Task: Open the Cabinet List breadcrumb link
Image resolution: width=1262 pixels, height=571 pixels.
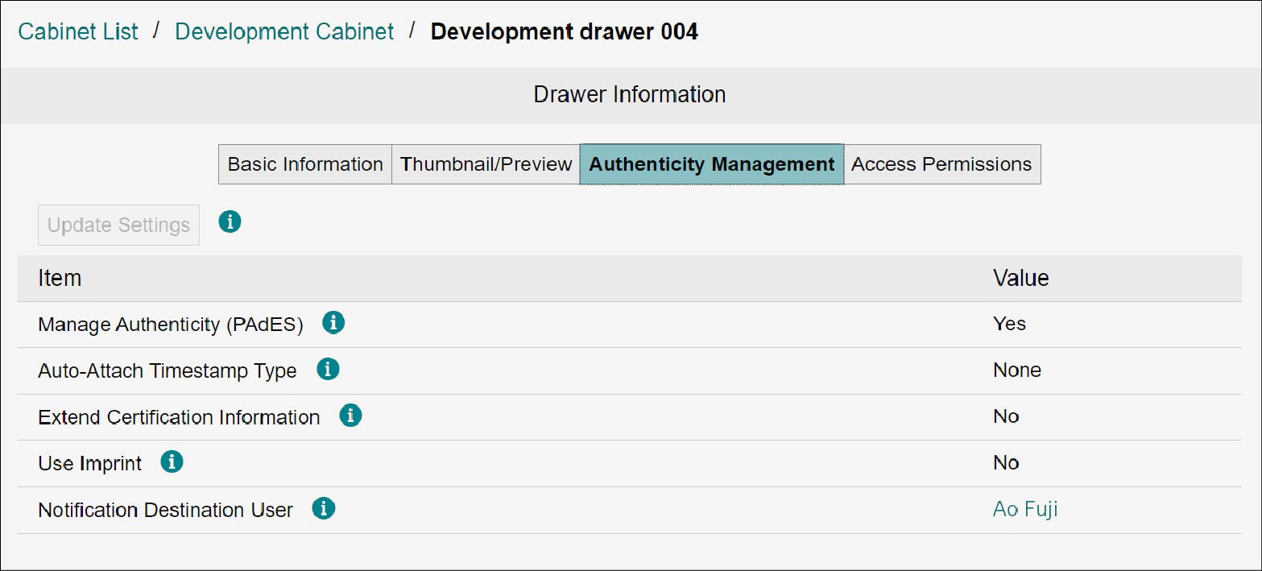Action: (78, 31)
